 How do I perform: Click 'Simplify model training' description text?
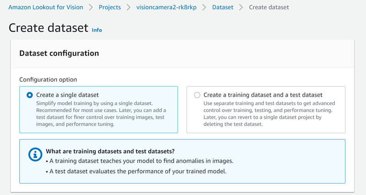[x=101, y=114]
